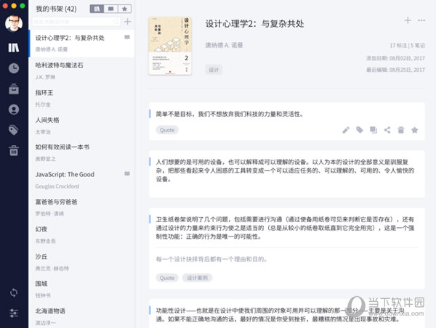
Task: Open the three-dot more options menu
Action: coord(421,20)
